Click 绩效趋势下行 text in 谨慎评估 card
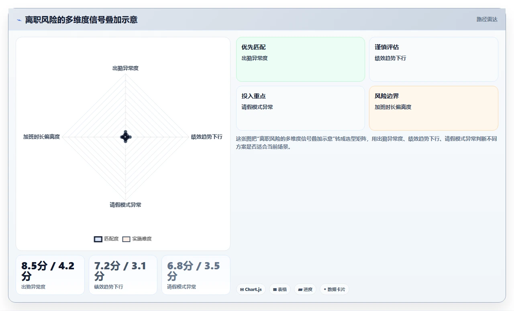 click(x=390, y=58)
